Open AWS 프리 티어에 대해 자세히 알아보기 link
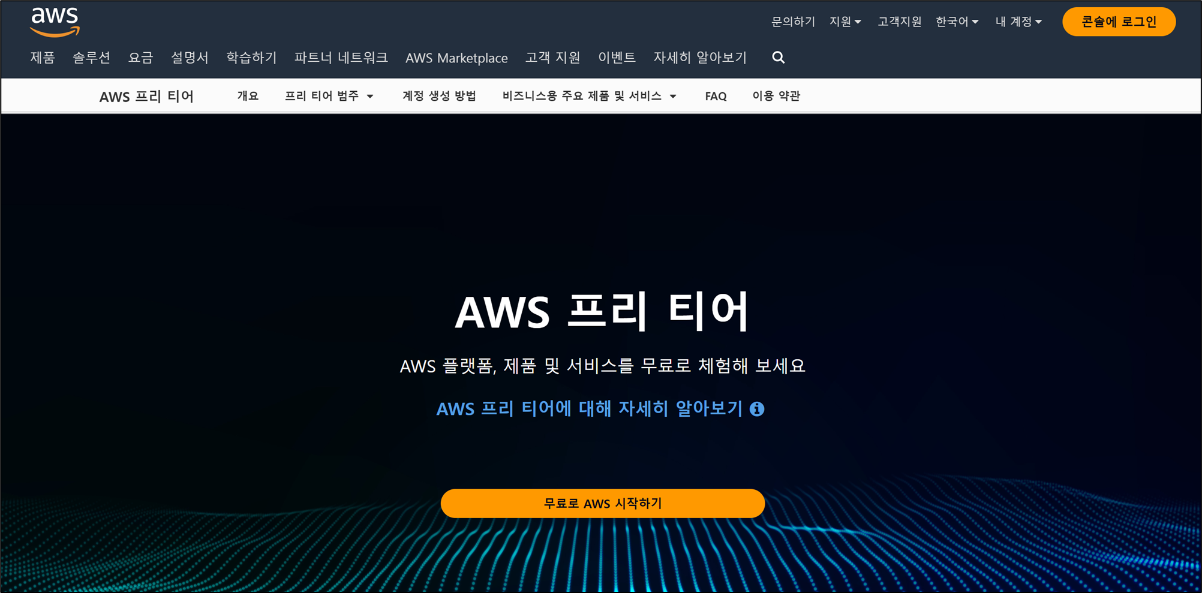 (590, 409)
